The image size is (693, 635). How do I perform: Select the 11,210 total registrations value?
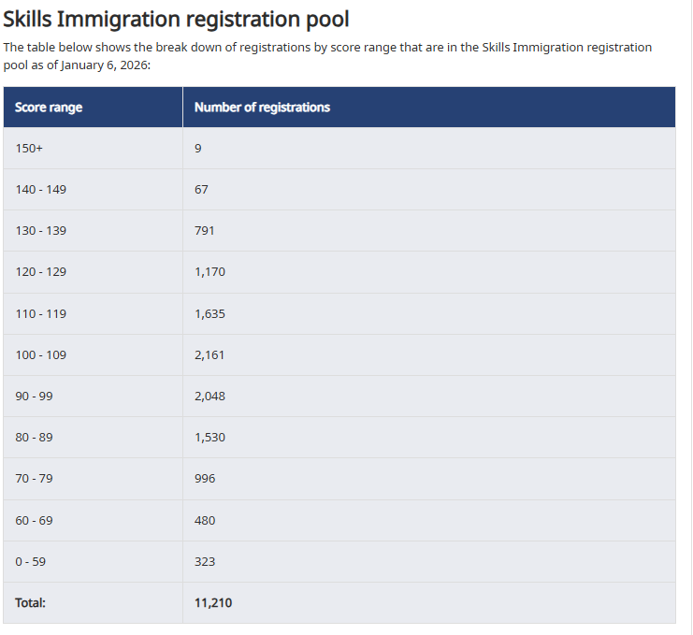click(x=213, y=603)
